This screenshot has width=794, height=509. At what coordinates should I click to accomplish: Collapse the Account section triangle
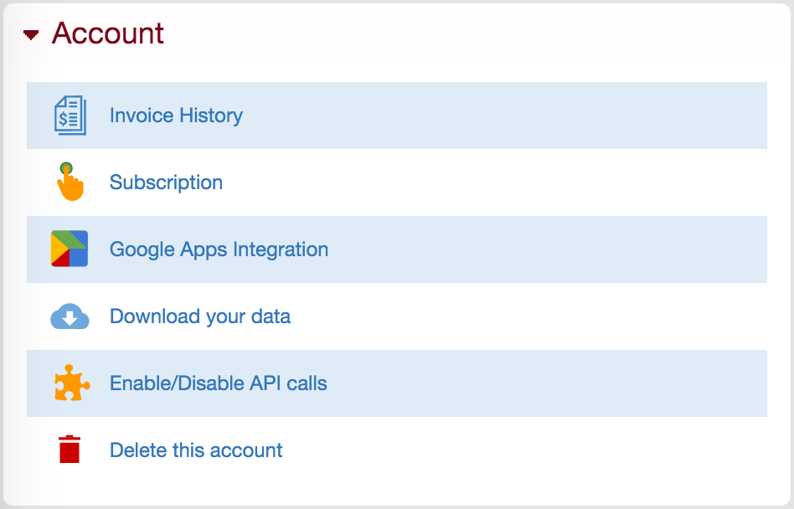click(x=31, y=35)
